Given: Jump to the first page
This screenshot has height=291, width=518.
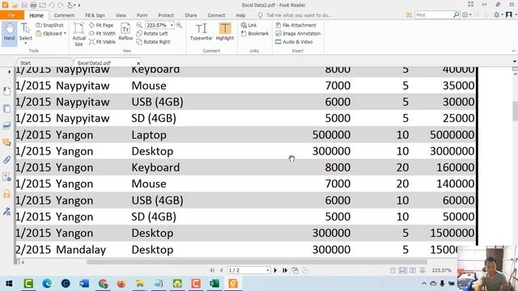Looking at the screenshot, I should pos(212,270).
